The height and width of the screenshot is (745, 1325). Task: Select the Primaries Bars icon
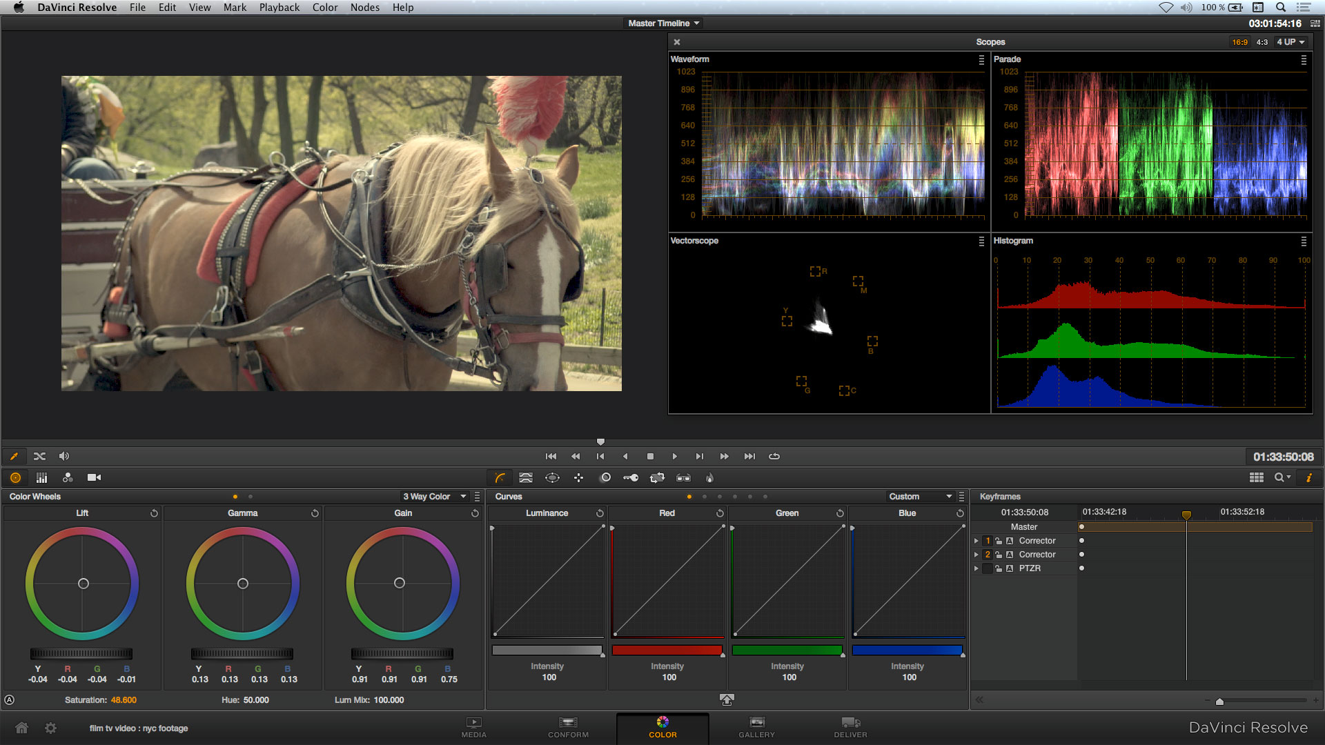(41, 477)
